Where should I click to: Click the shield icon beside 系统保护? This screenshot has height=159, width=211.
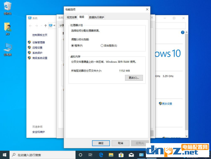pos(29,53)
